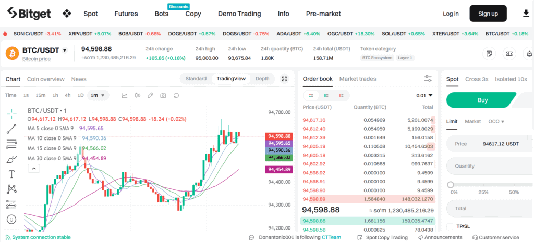Take a chart snapshot with camera icon
The image size is (534, 242).
(163, 96)
